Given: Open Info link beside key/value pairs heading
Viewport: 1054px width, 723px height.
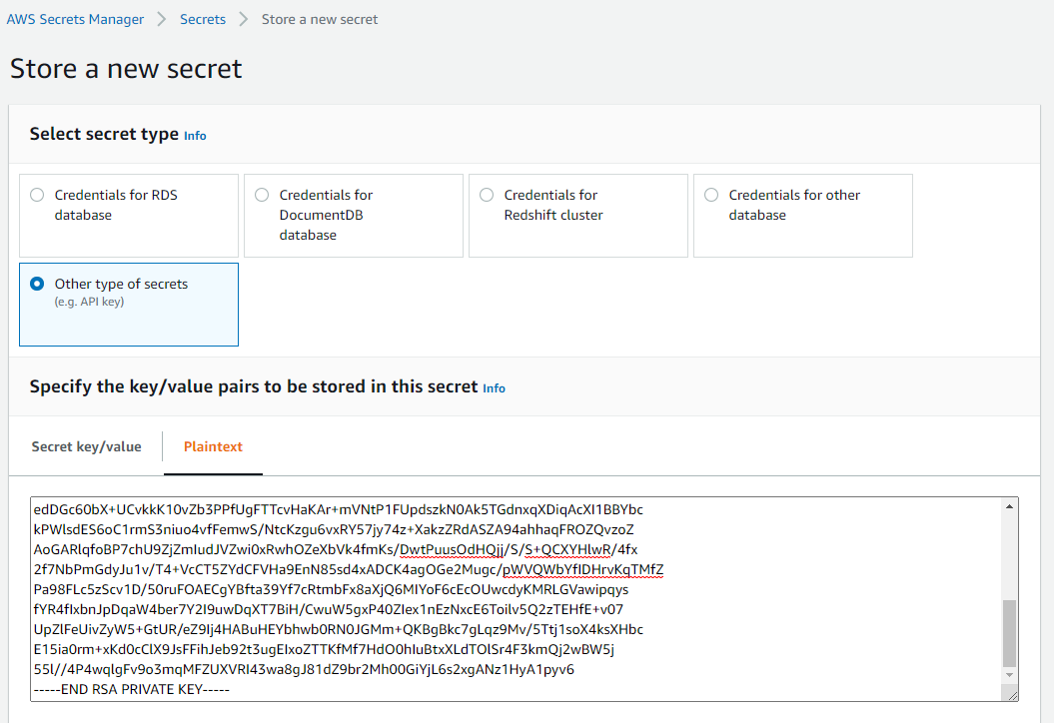Looking at the screenshot, I should point(495,388).
